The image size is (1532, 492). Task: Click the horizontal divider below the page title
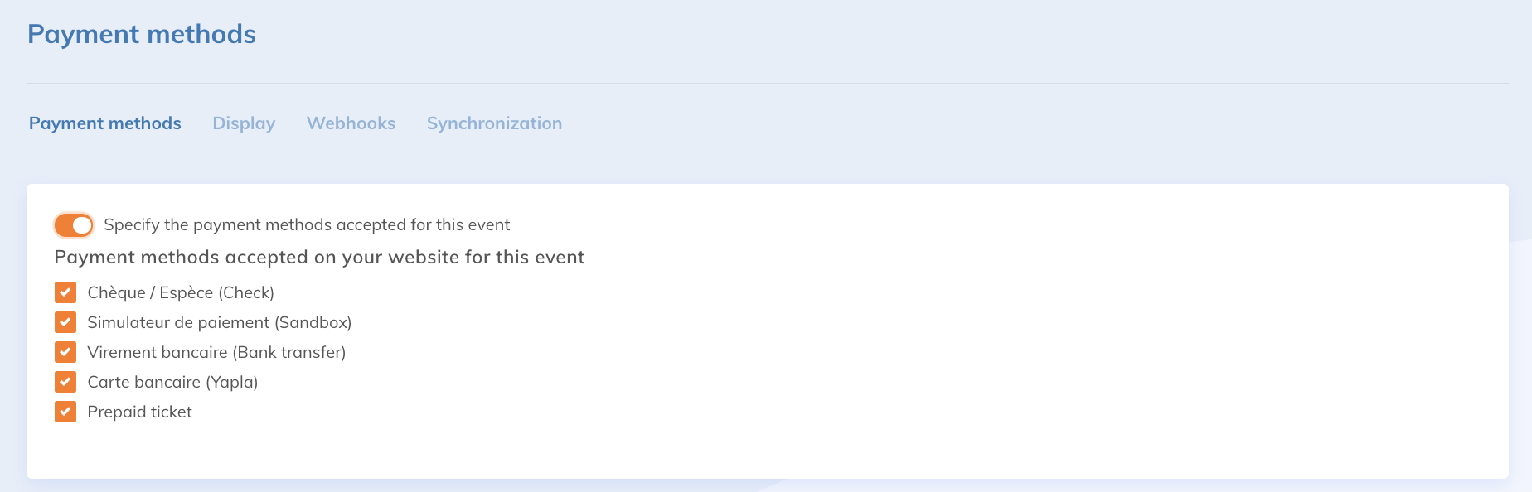coord(767,84)
